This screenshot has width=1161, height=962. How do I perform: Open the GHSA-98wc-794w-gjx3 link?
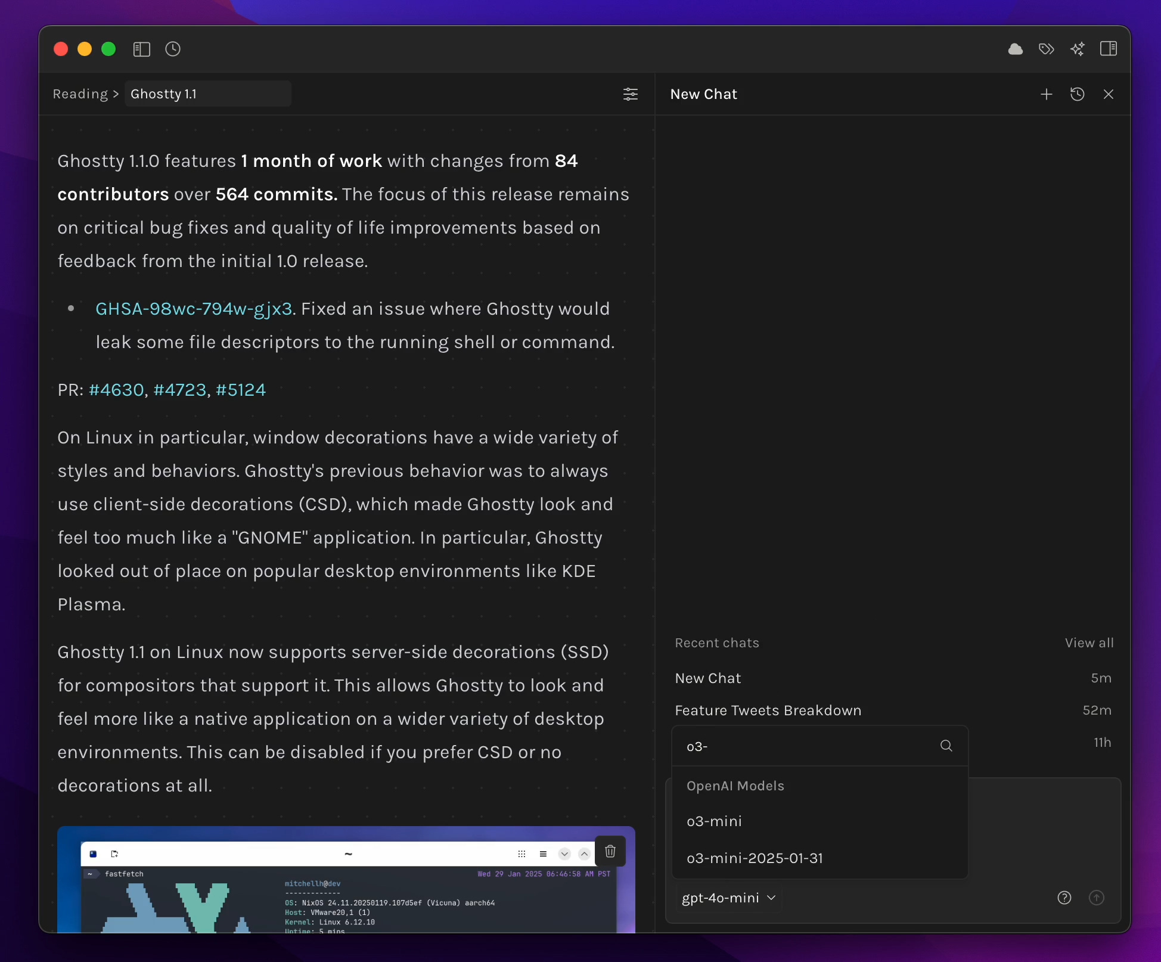[194, 309]
